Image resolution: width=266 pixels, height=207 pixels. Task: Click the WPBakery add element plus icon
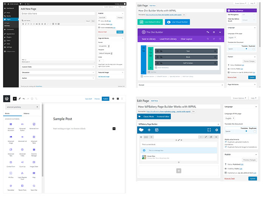(149, 130)
